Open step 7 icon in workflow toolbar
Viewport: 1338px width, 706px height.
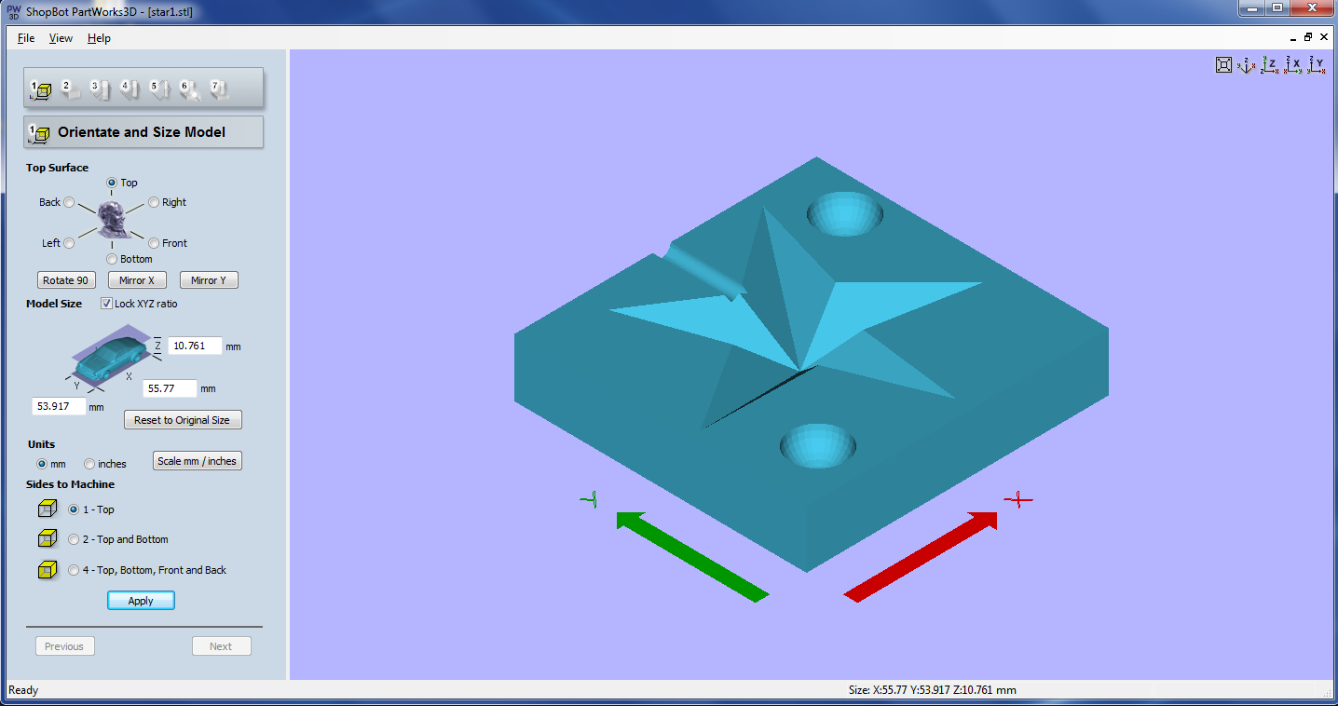(219, 89)
